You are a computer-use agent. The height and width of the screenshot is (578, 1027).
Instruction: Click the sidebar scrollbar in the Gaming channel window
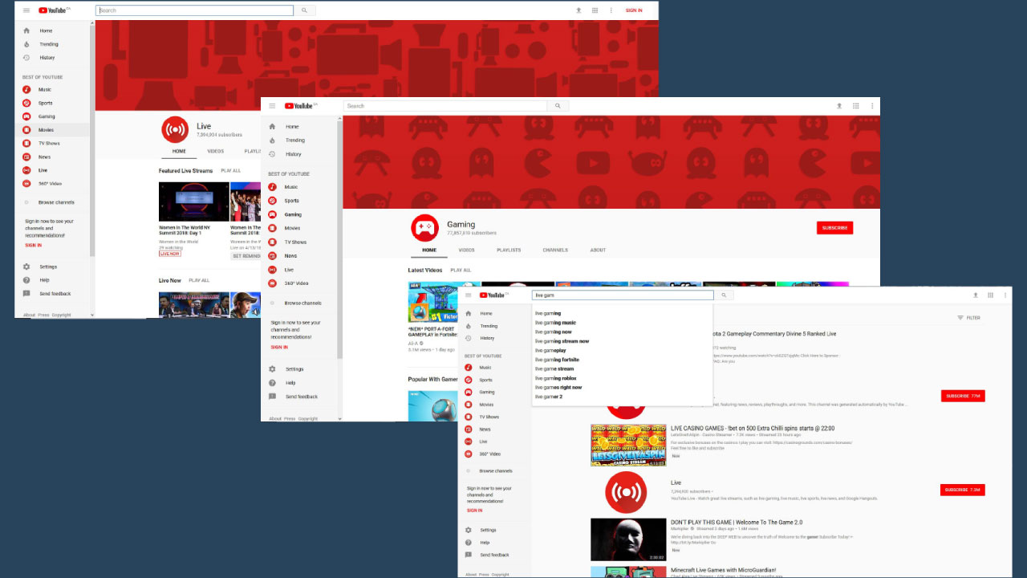[x=339, y=241]
